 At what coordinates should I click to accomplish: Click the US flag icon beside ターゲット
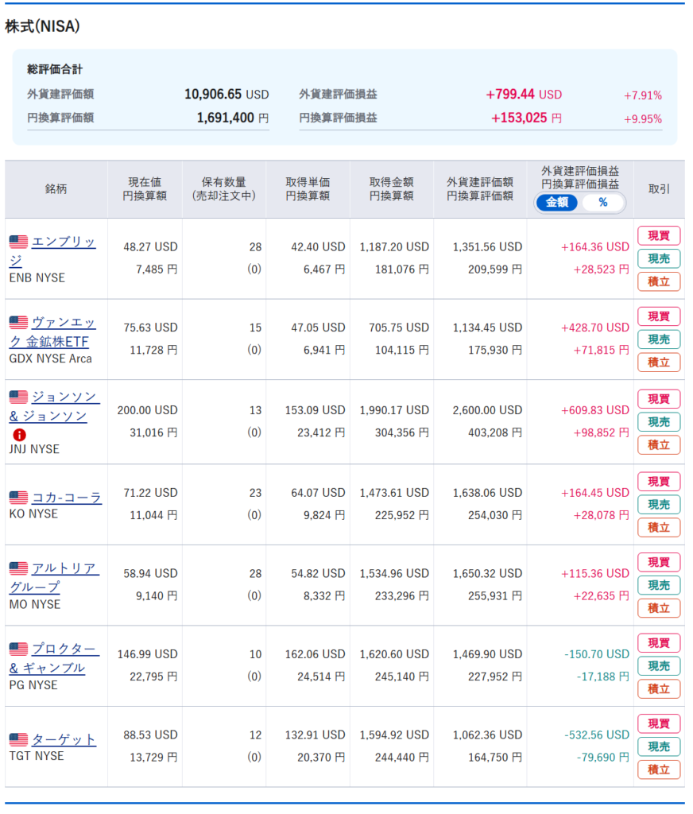point(18,739)
